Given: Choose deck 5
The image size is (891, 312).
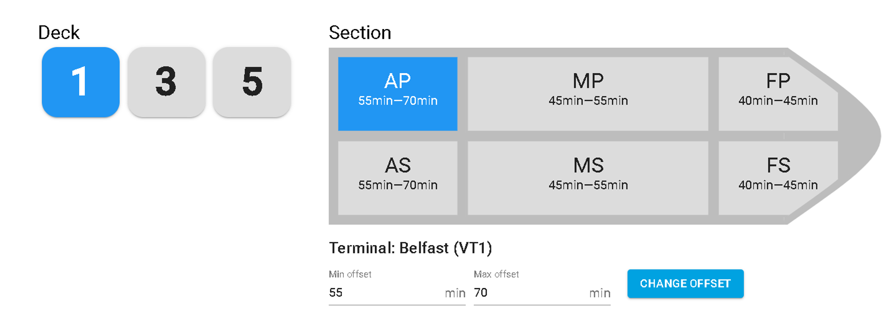Looking at the screenshot, I should [252, 82].
